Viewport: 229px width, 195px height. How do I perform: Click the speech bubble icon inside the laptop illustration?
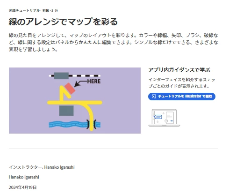click(x=157, y=117)
